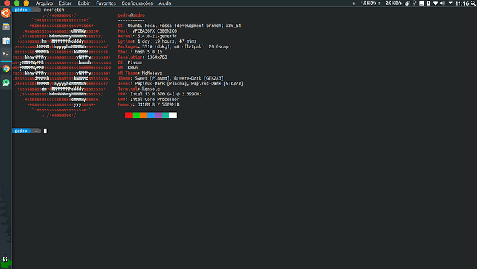477x269 pixels.
Task: Open the removable storage tray icon
Action: coord(421,3)
